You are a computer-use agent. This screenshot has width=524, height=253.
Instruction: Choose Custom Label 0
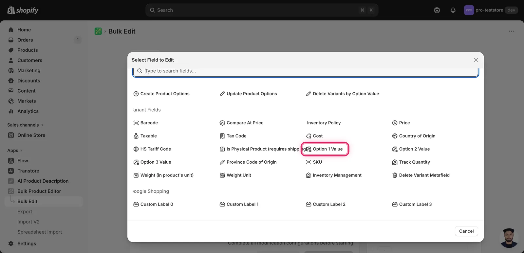coord(153,204)
